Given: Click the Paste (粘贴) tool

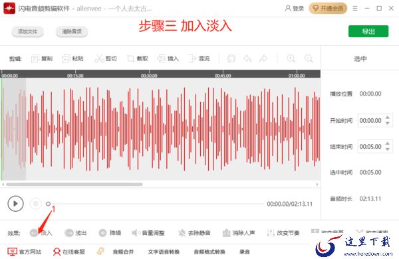Looking at the screenshot, I should 72,58.
